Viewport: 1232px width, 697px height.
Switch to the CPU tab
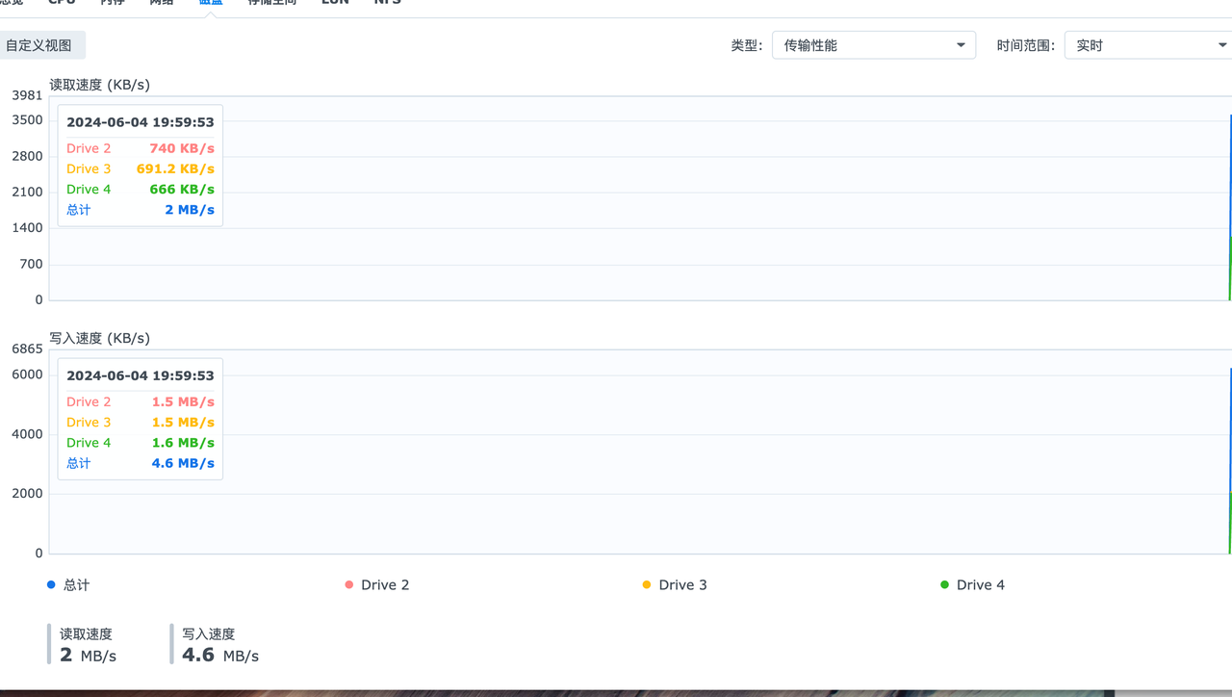(62, 3)
